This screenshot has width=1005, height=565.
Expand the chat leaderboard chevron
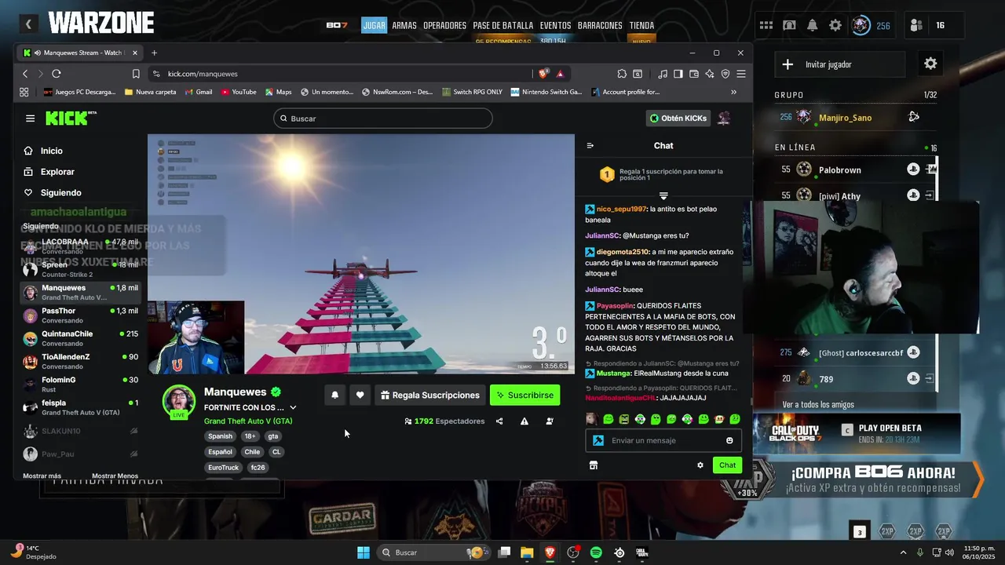click(x=663, y=195)
